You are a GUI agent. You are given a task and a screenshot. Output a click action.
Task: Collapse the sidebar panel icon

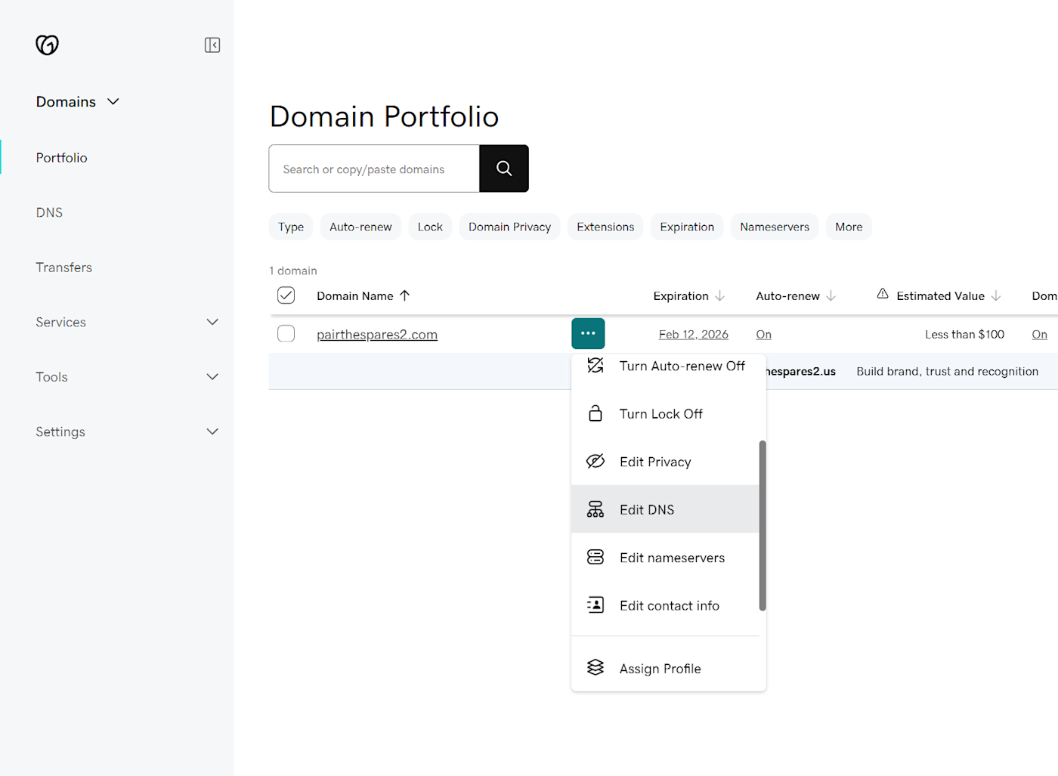[212, 45]
